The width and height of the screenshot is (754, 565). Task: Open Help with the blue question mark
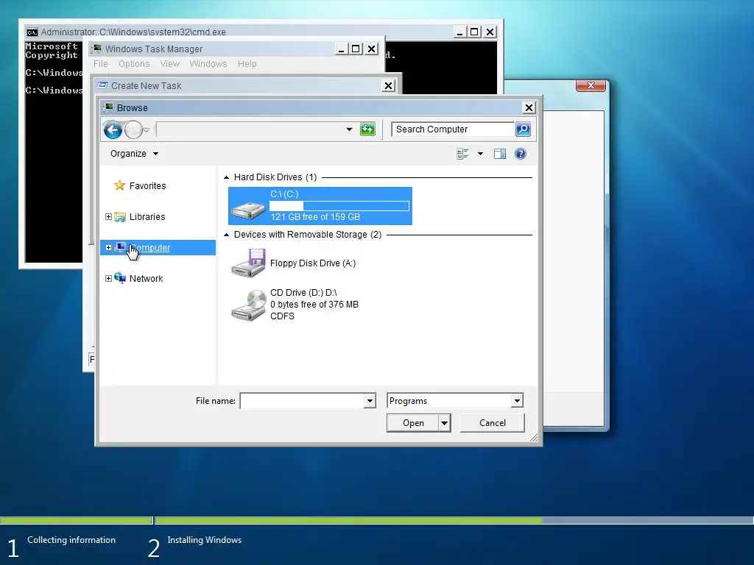pos(521,154)
